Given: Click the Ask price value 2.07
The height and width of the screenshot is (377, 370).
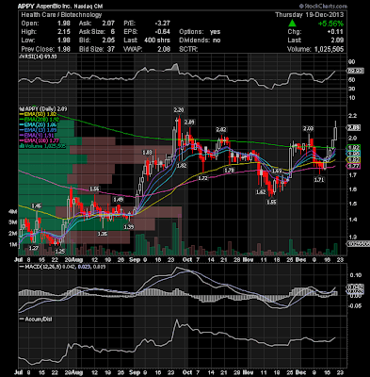Looking at the screenshot, I should point(108,24).
